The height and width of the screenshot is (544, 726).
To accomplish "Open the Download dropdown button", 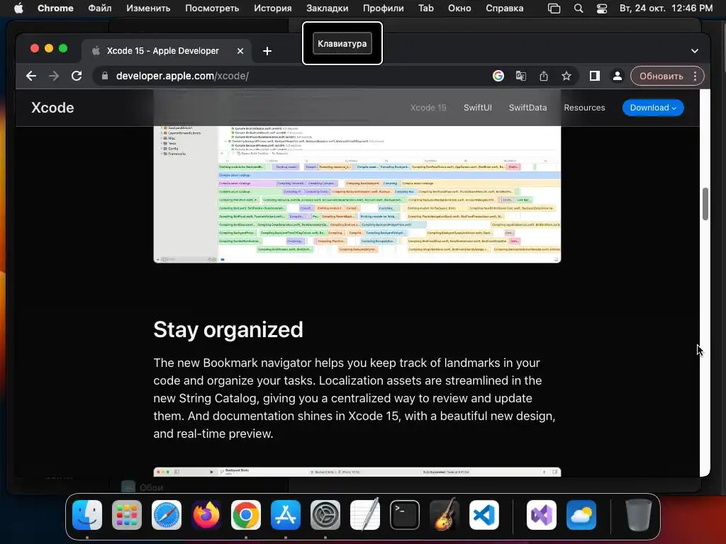I will pos(653,108).
